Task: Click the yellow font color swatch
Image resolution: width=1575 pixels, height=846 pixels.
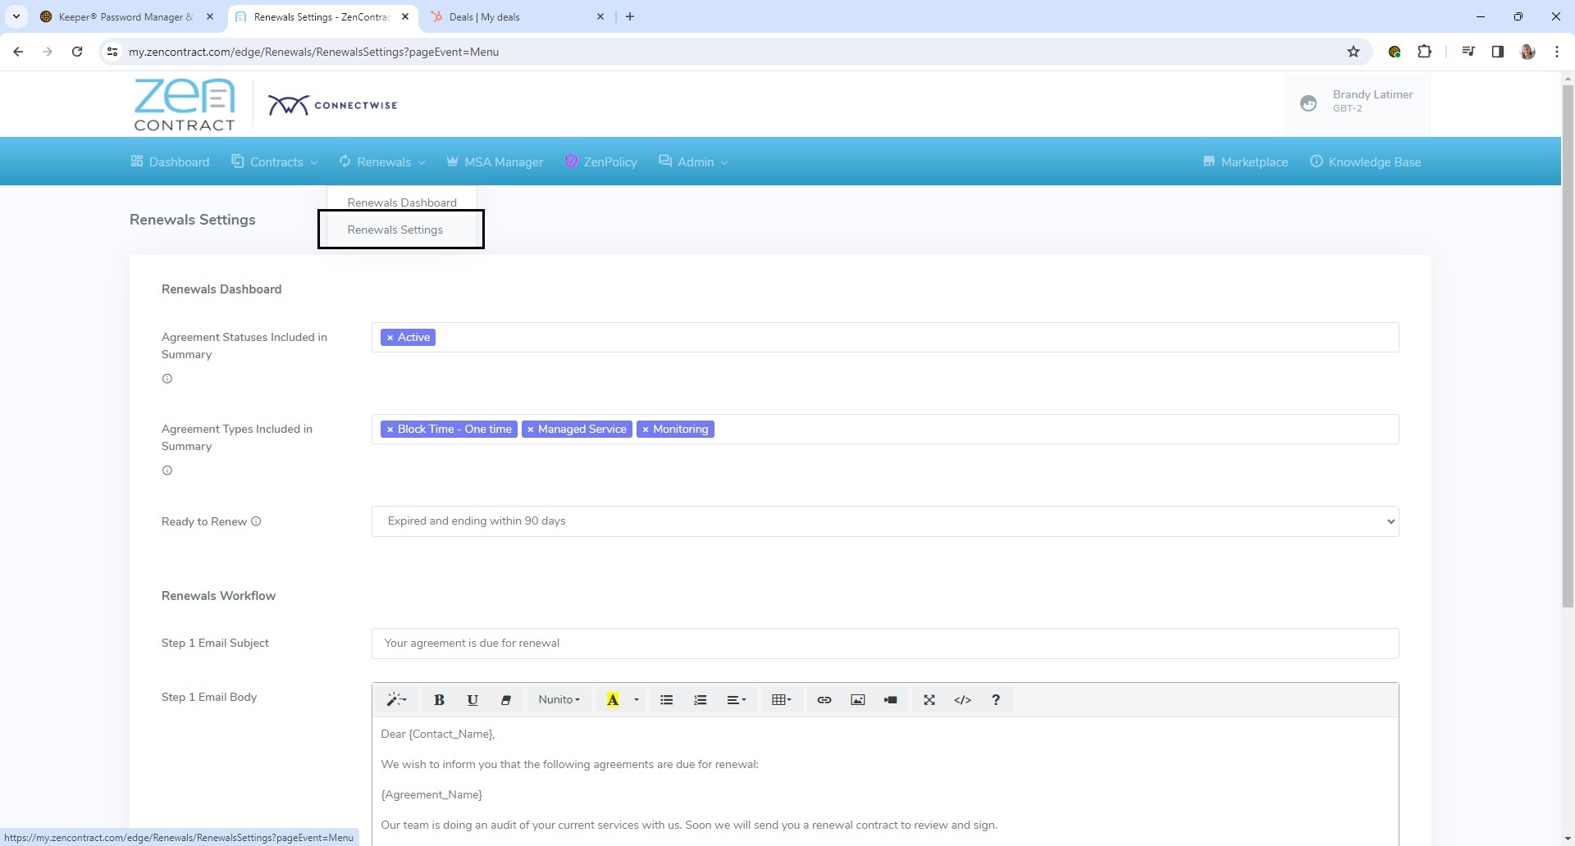Action: point(613,699)
